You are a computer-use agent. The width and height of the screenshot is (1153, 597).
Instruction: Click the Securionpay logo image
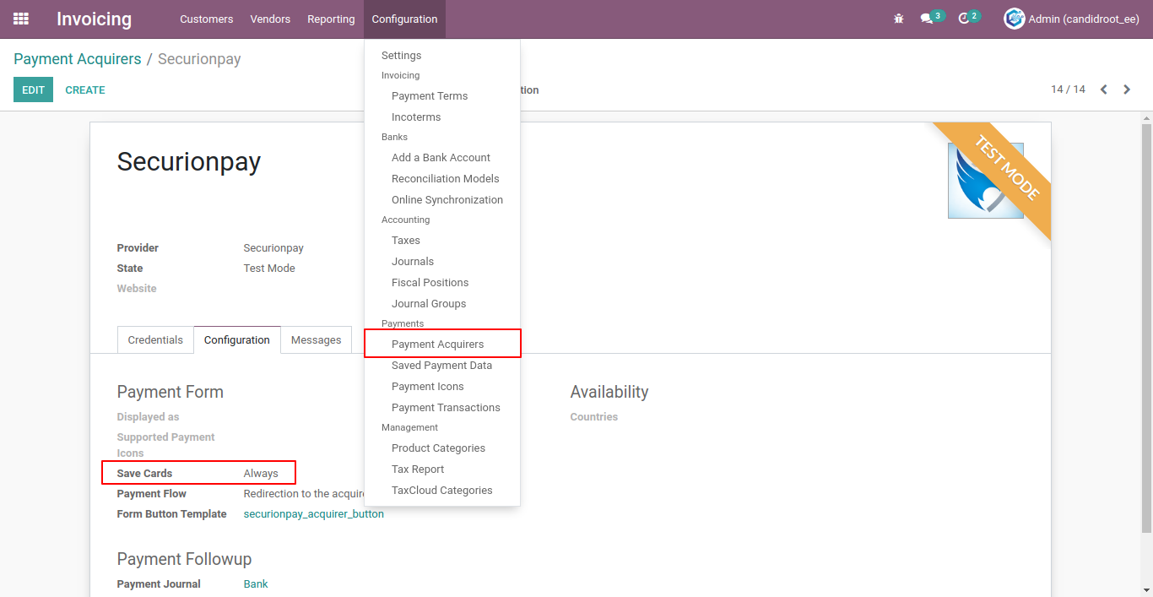(x=985, y=181)
